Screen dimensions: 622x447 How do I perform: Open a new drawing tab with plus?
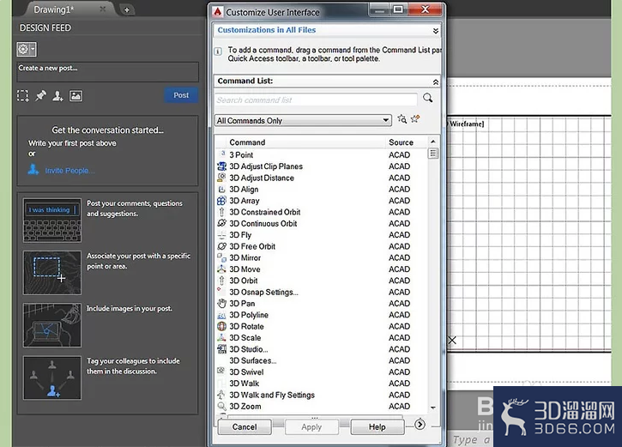[x=126, y=10]
